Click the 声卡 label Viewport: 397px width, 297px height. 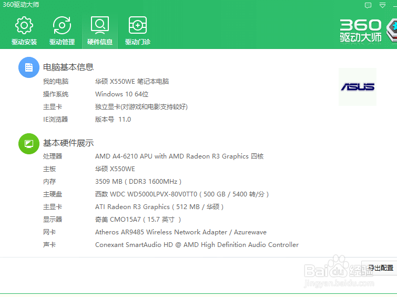(x=49, y=245)
